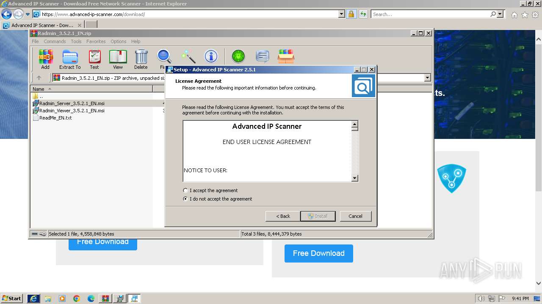Click the left Free Download button on webpage
The width and height of the screenshot is (542, 304).
(x=103, y=244)
